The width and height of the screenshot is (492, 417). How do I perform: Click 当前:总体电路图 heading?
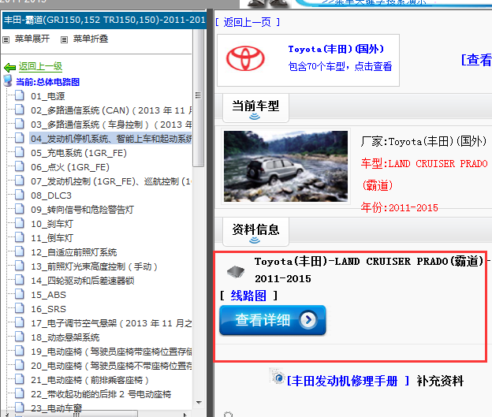[47, 82]
